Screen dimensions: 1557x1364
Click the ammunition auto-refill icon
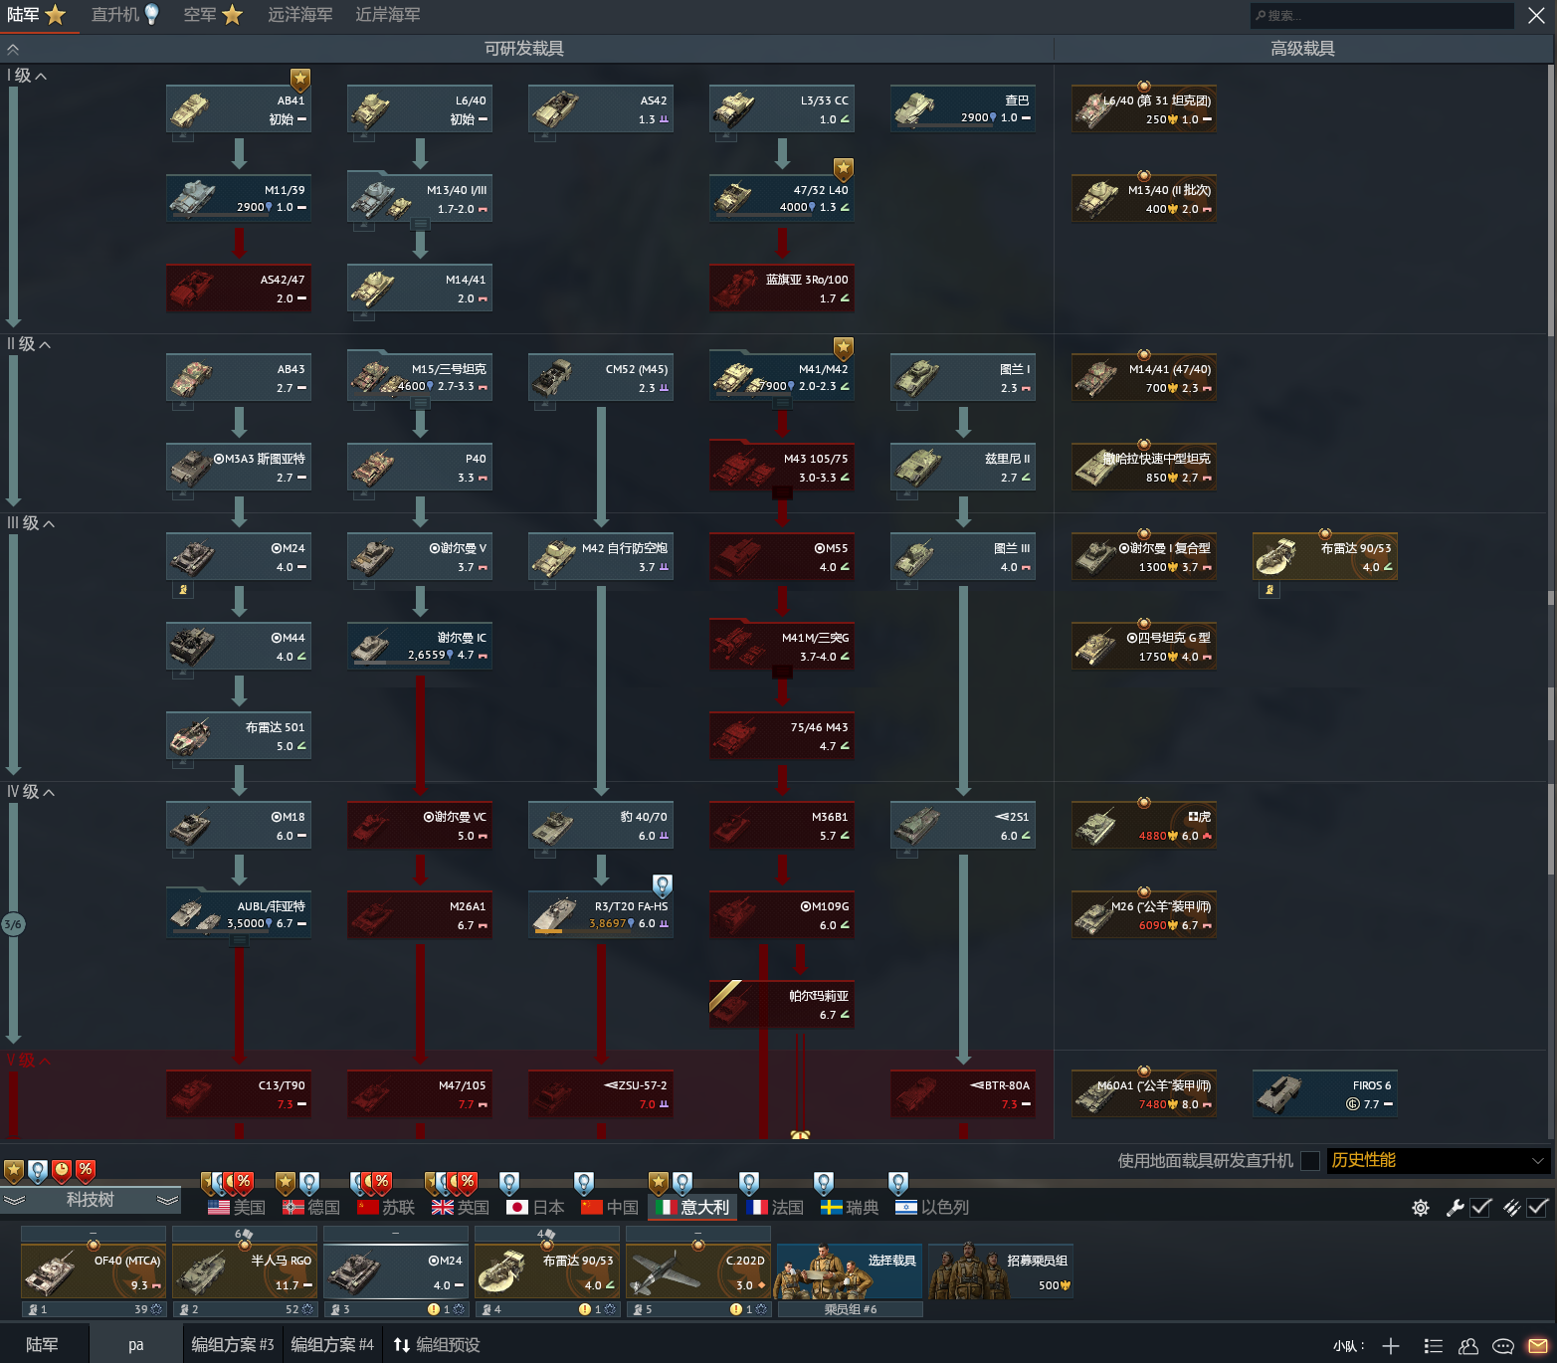(x=1511, y=1208)
